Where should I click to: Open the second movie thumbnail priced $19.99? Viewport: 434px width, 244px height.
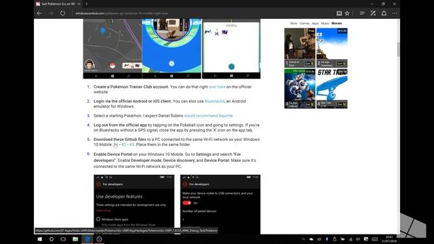coord(332,44)
